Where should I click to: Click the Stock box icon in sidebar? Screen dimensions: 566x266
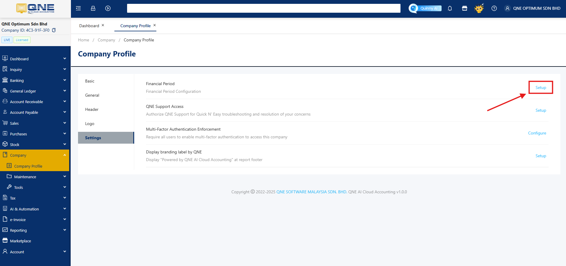click(5, 144)
